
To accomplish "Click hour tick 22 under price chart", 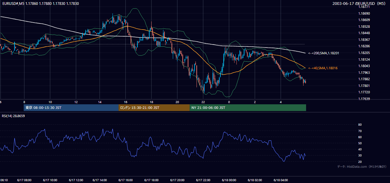I will 203,102.
